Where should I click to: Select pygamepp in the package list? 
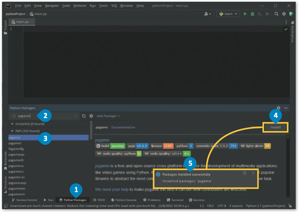coord(48,154)
